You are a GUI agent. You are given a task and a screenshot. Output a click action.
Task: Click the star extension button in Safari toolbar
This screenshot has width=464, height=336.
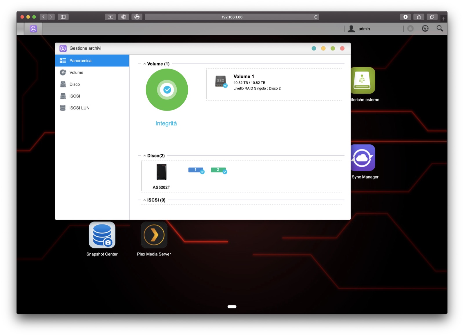(x=110, y=17)
